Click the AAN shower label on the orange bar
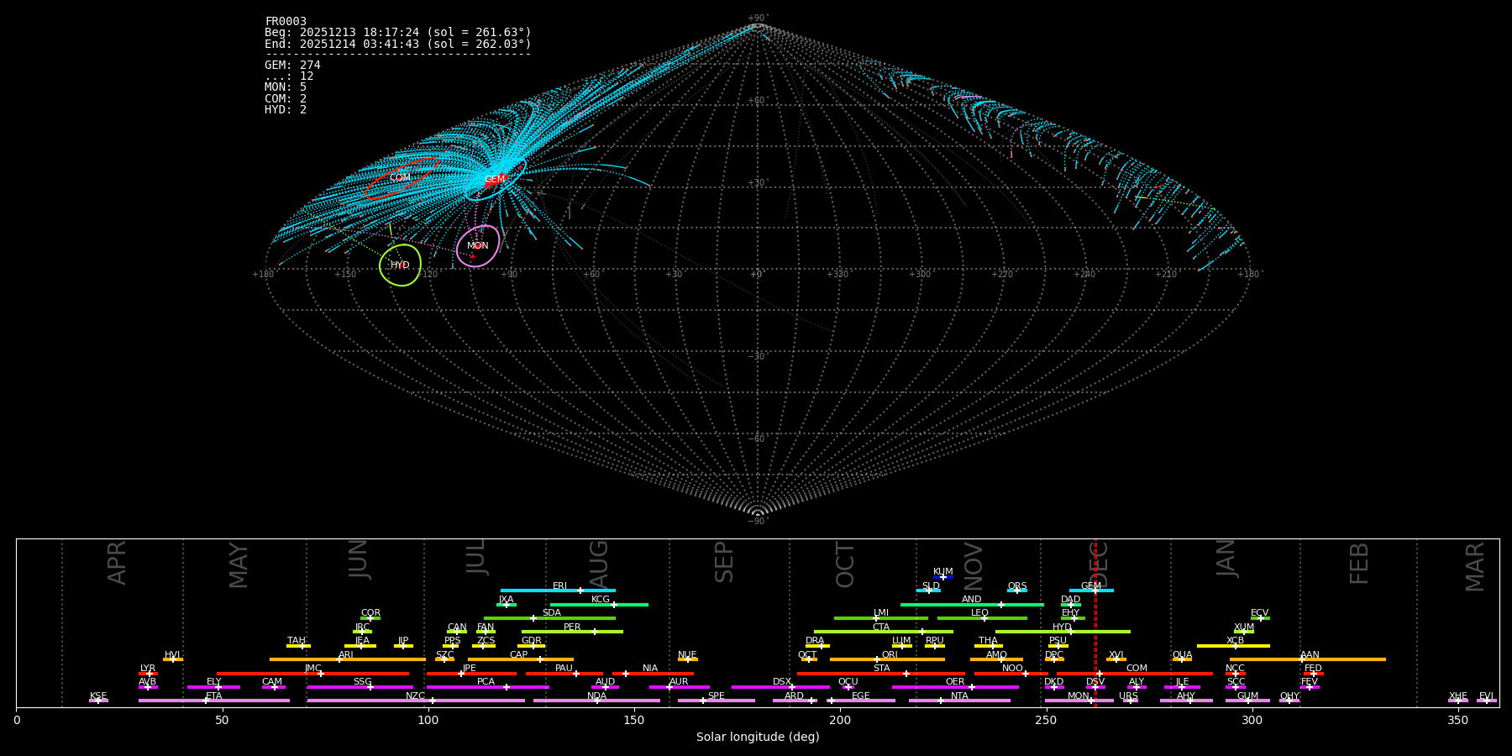This screenshot has width=1512, height=756. 1310,655
